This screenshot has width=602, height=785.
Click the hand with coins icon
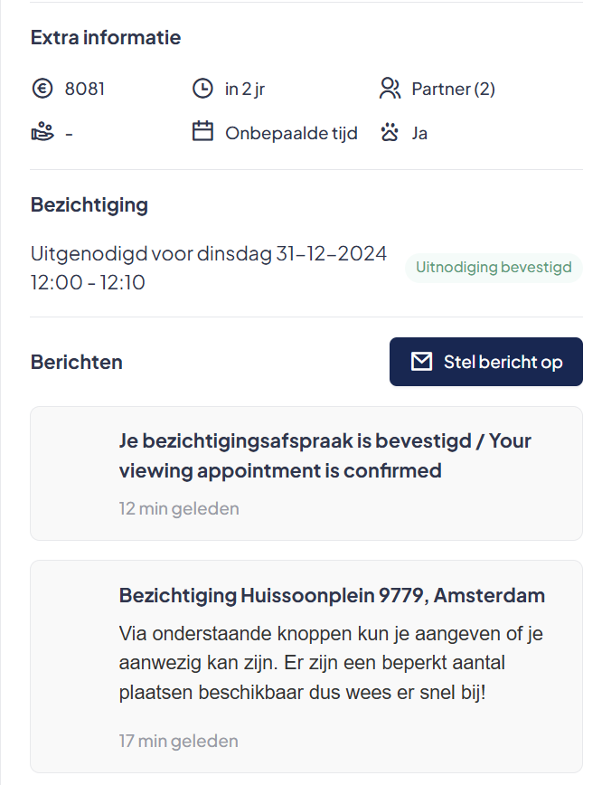click(42, 133)
